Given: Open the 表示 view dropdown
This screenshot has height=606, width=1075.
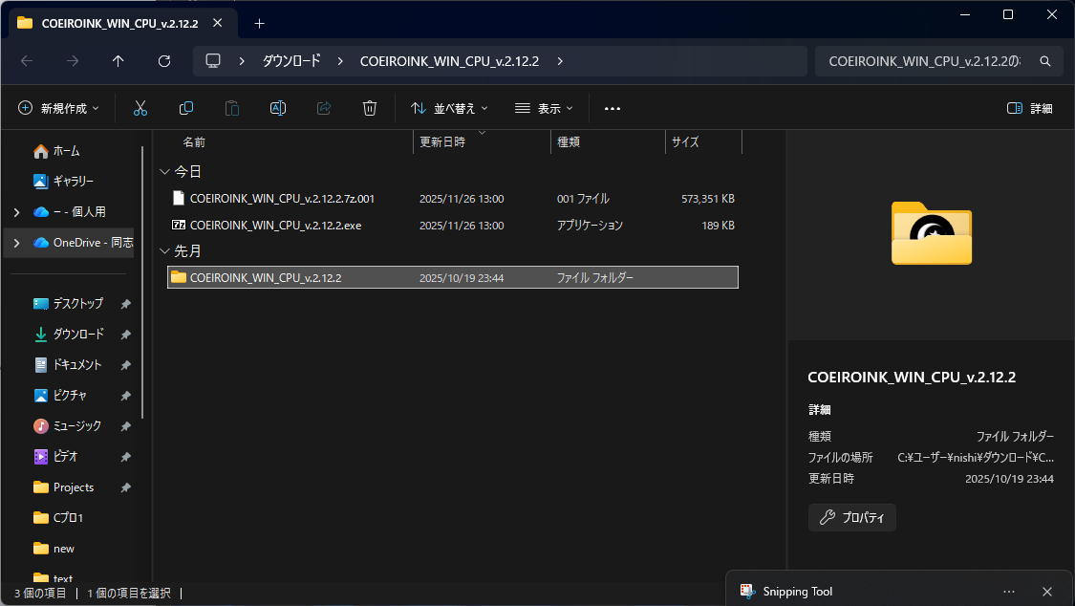Looking at the screenshot, I should [544, 108].
